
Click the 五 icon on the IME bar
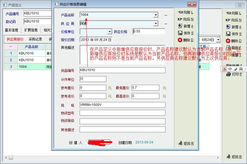click(225, 69)
